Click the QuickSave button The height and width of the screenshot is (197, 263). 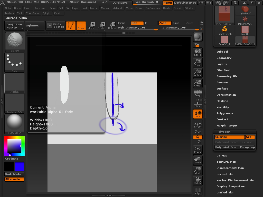(x=120, y=3)
